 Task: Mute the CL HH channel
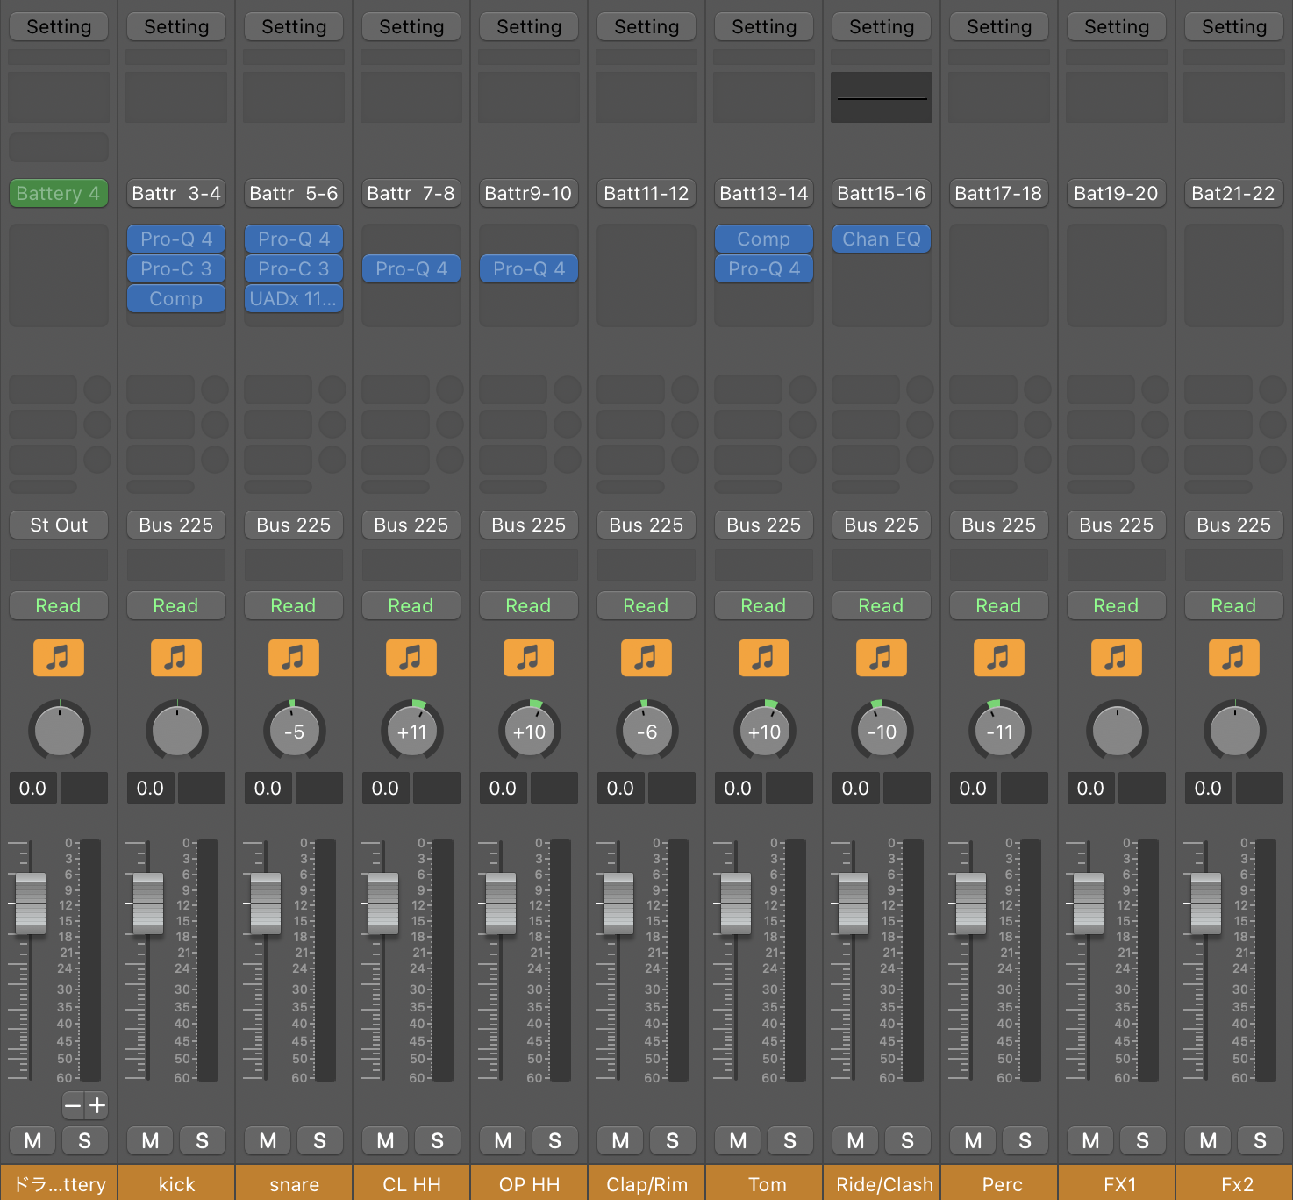(x=386, y=1140)
